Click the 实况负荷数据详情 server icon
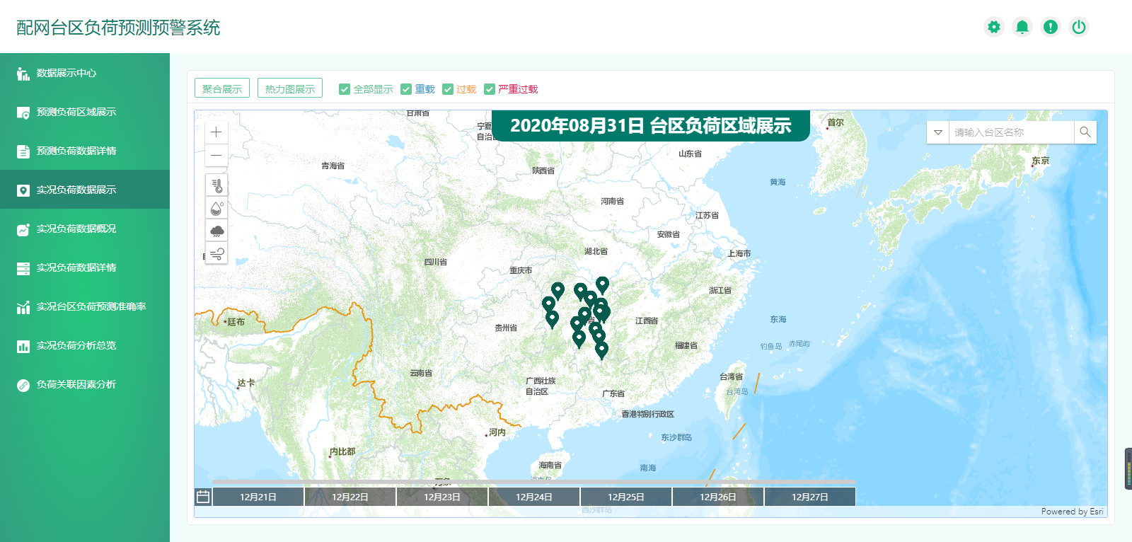The width and height of the screenshot is (1132, 542). click(x=23, y=267)
